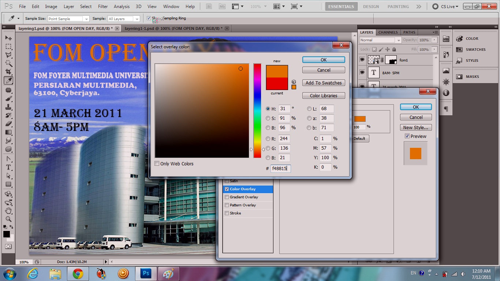This screenshot has width=500, height=281.
Task: Open the layer Opacity slider arrow
Action: (434, 40)
